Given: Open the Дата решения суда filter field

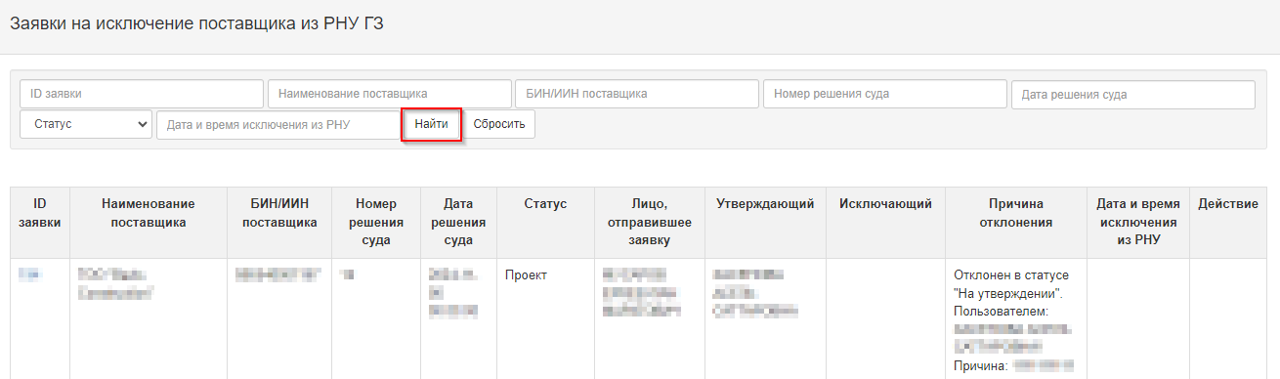Looking at the screenshot, I should 1133,95.
